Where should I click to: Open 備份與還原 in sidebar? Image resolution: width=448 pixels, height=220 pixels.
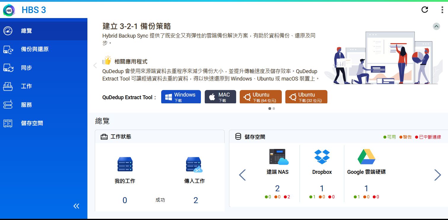44,49
